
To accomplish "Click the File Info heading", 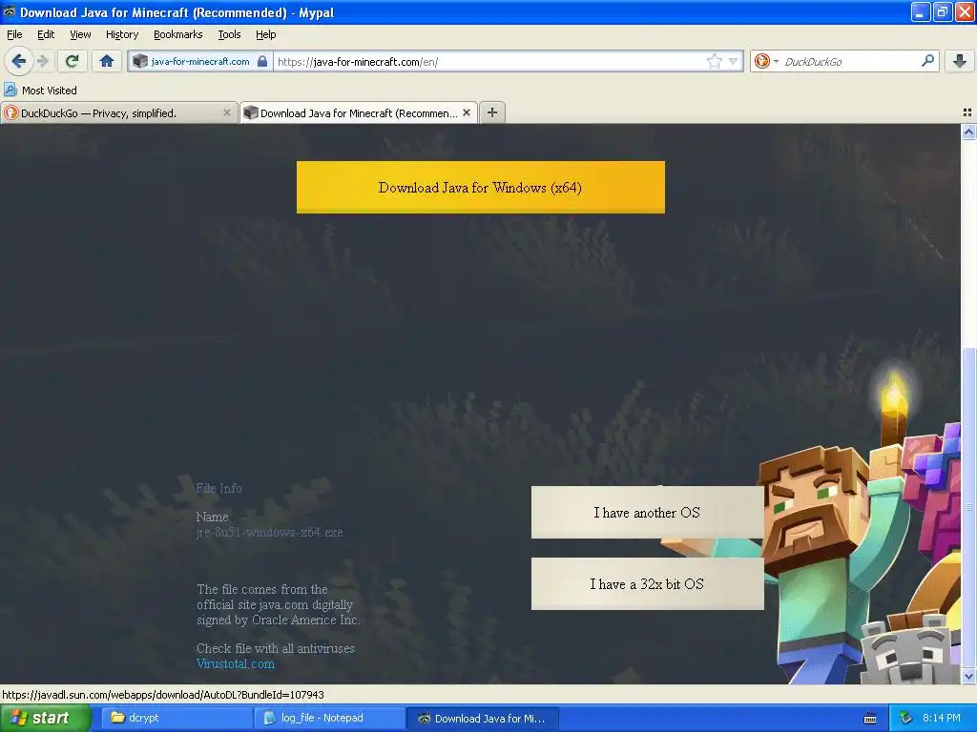I will click(x=218, y=488).
